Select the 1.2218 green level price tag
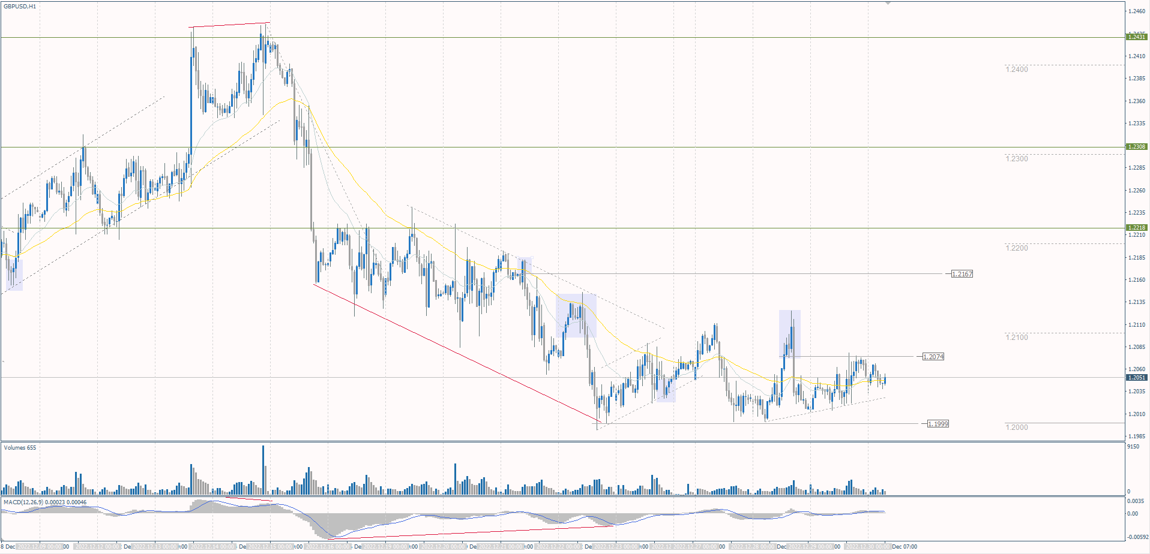Screen dimensions: 1150x554 coord(1137,228)
